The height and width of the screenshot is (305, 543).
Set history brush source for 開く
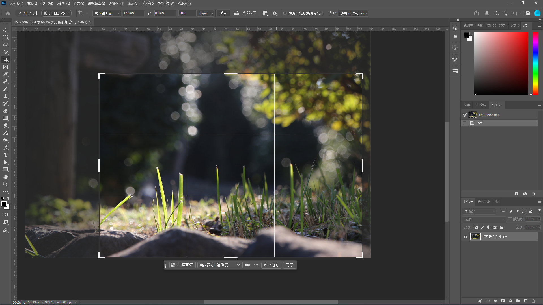coord(465,123)
